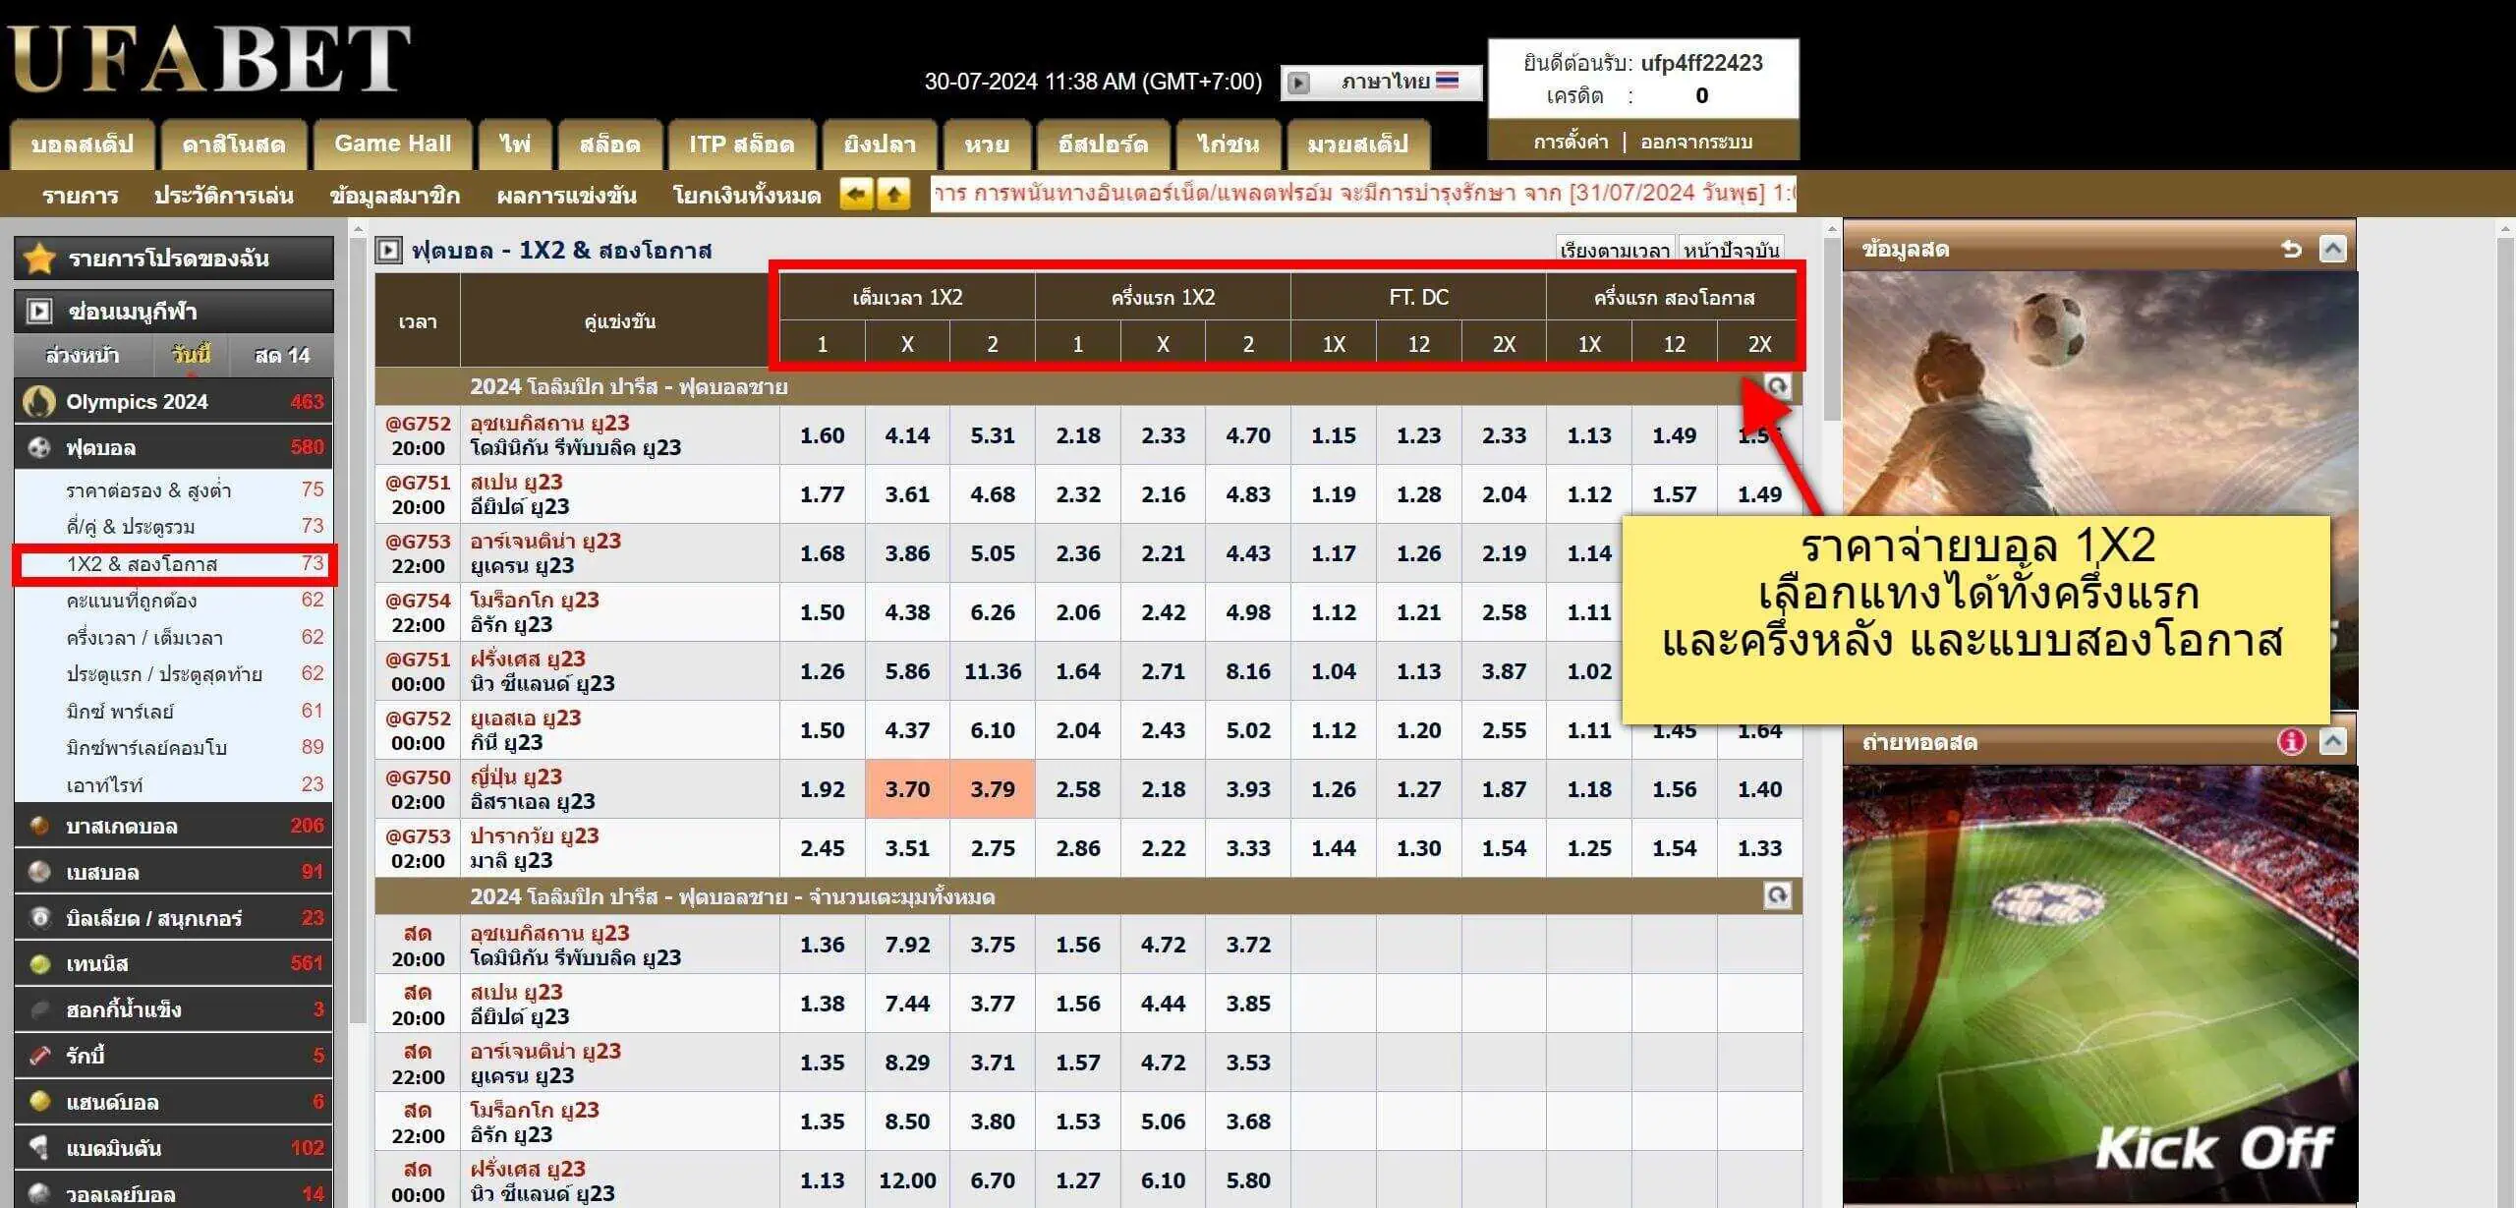The image size is (2516, 1208).
Task: Expand the เทนนิส sport category
Action: tap(174, 963)
